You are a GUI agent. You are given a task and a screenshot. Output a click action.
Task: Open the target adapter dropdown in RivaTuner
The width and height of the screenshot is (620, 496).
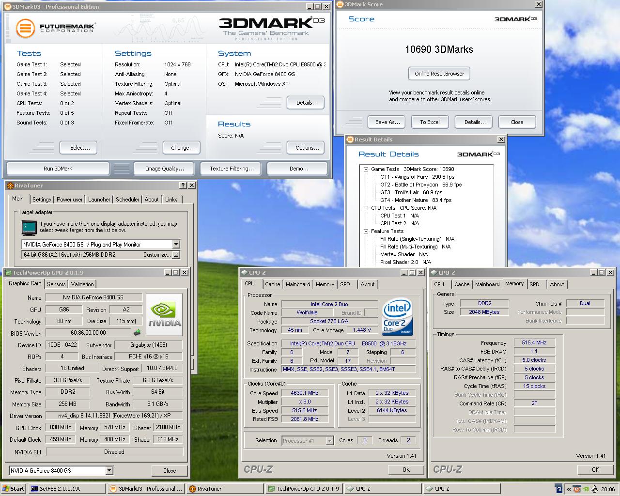point(176,245)
